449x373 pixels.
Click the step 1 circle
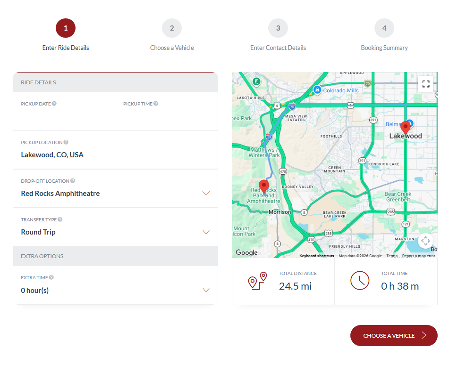pyautogui.click(x=66, y=28)
